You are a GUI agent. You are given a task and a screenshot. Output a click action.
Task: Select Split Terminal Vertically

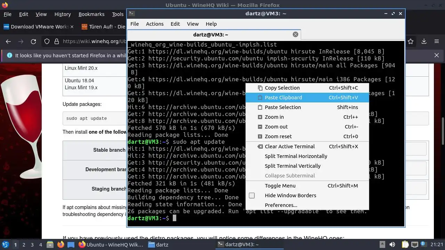(x=307, y=166)
